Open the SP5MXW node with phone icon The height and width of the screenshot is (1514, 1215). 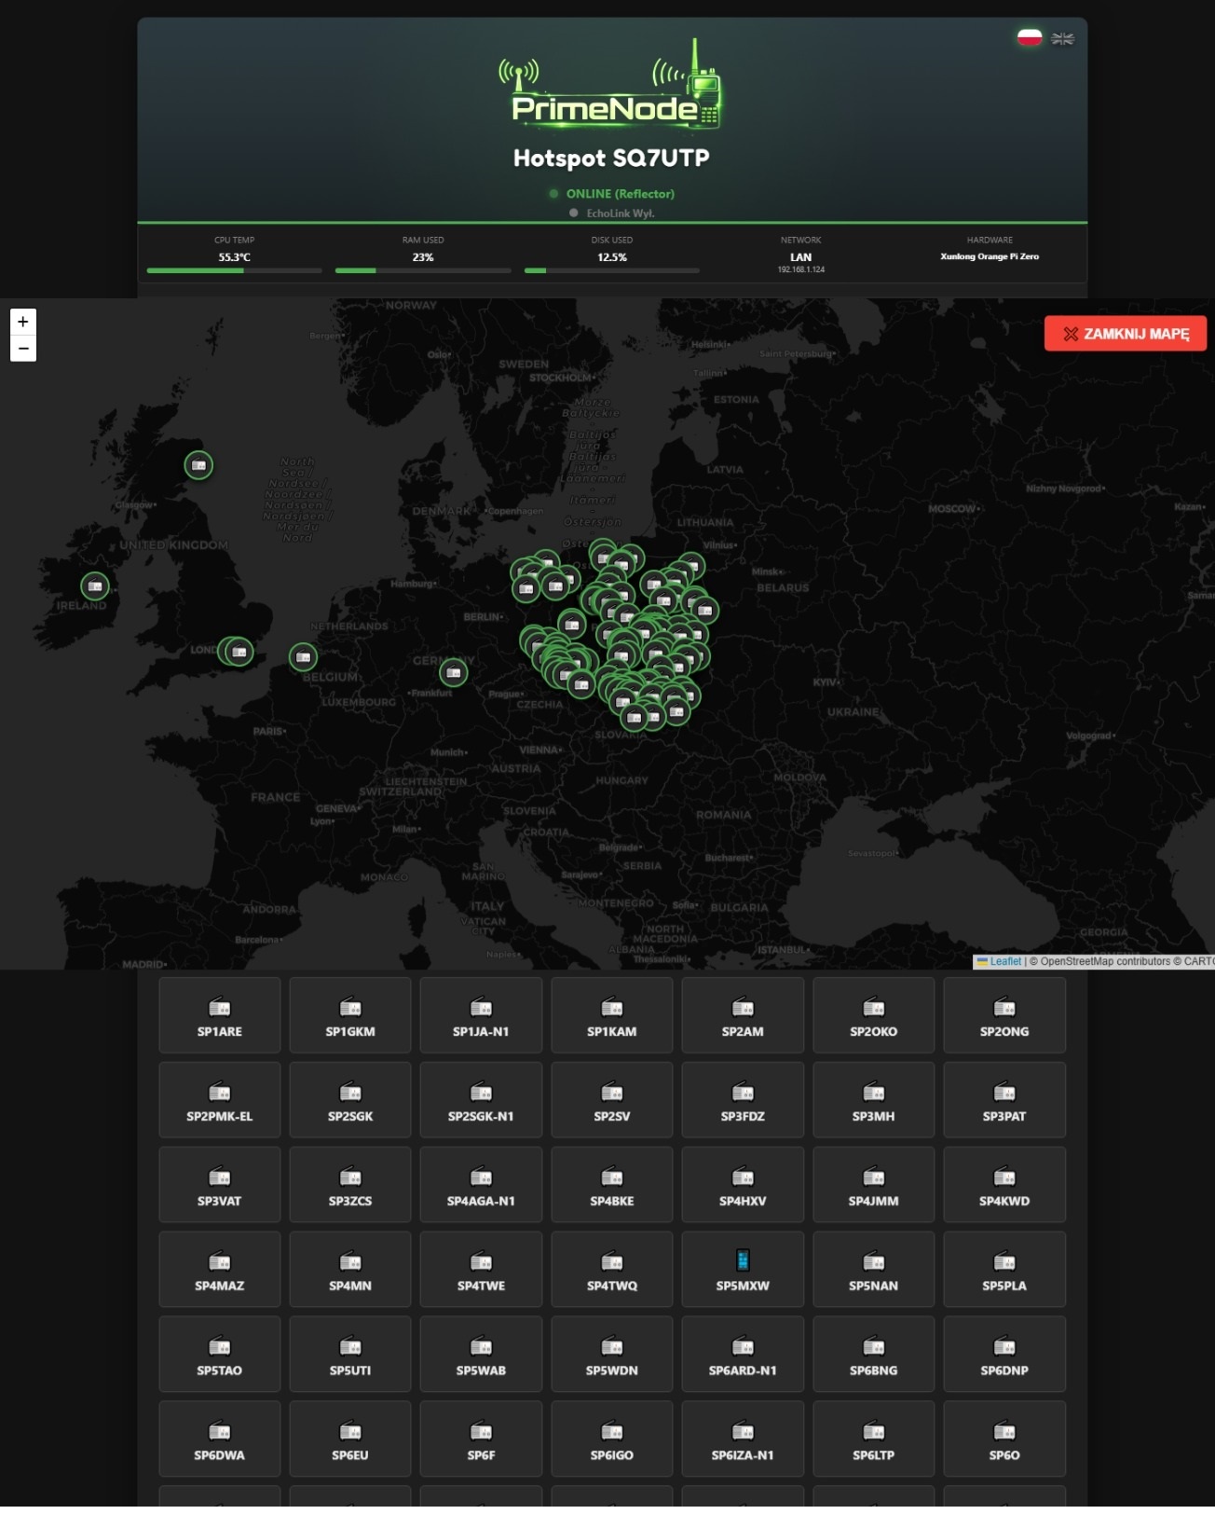(743, 1269)
